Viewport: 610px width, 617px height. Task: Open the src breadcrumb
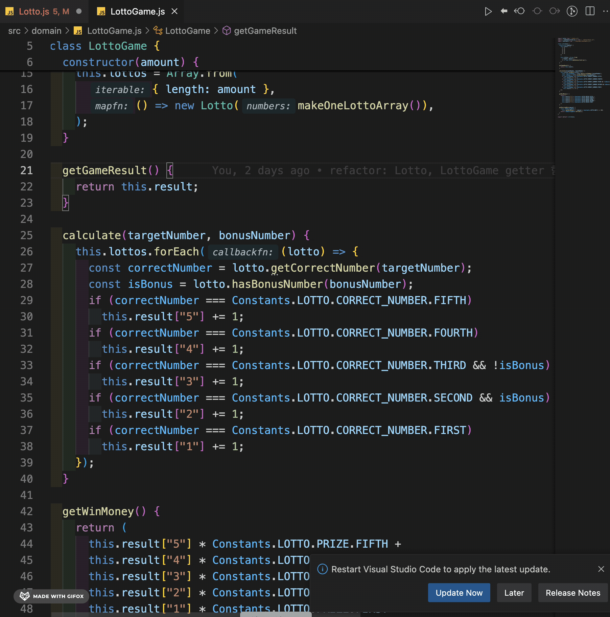point(15,31)
